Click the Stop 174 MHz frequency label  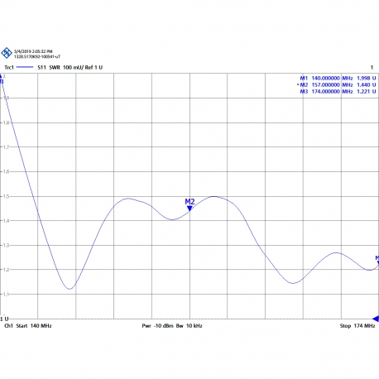357,326
